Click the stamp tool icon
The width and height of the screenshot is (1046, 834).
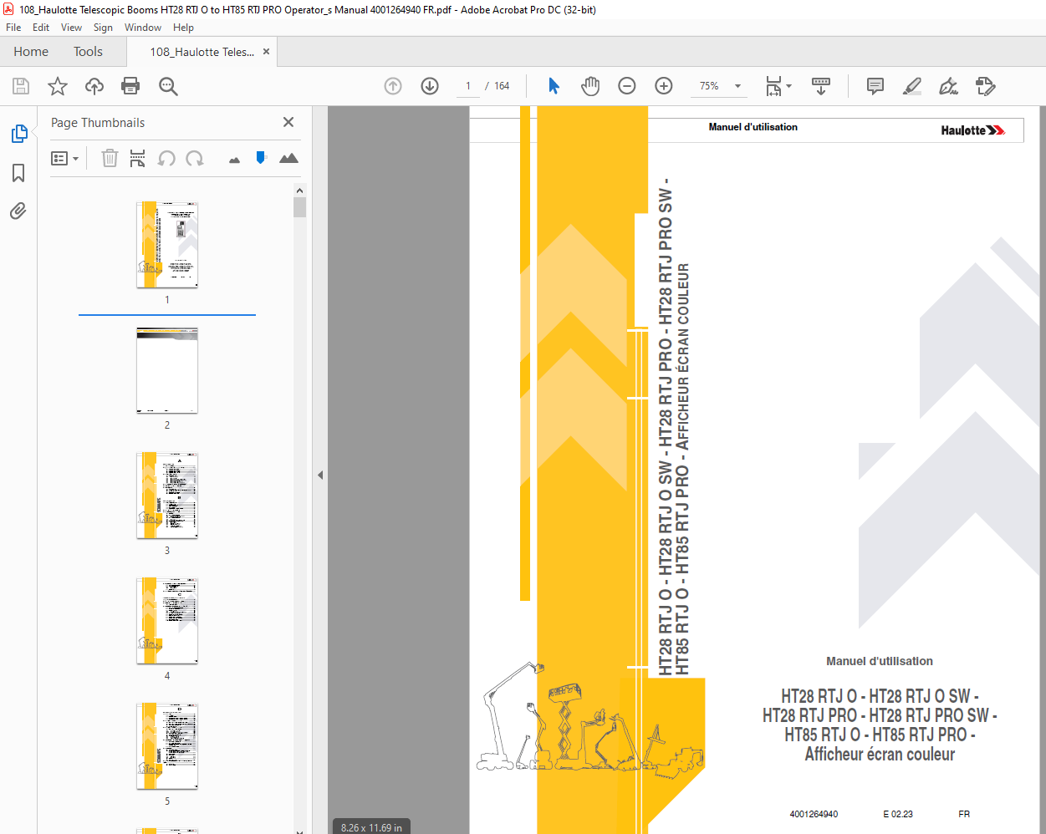[986, 86]
